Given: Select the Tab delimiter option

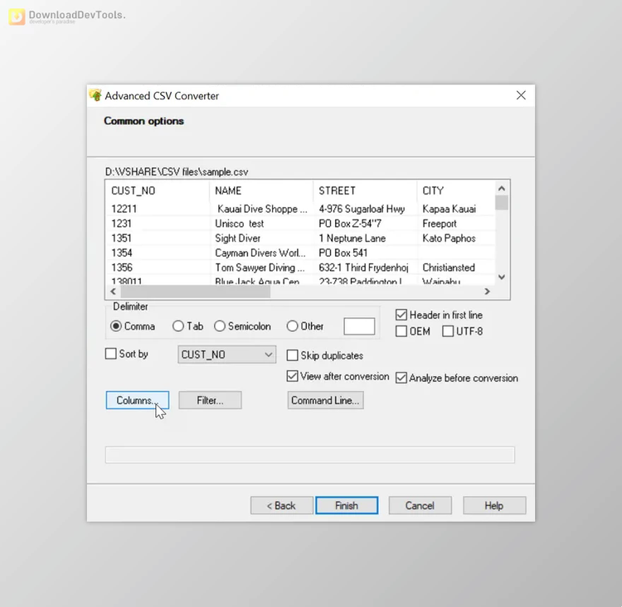Looking at the screenshot, I should (188, 326).
